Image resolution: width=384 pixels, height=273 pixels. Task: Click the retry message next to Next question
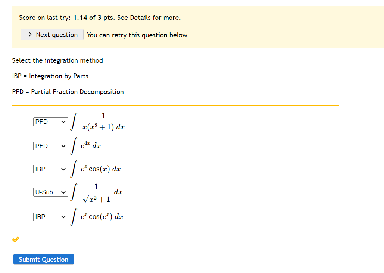[x=137, y=35]
